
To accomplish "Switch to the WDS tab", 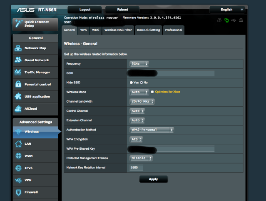I will point(95,30).
